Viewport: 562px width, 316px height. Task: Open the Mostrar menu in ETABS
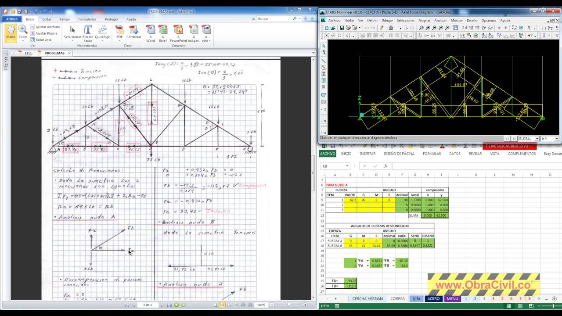pyautogui.click(x=457, y=20)
